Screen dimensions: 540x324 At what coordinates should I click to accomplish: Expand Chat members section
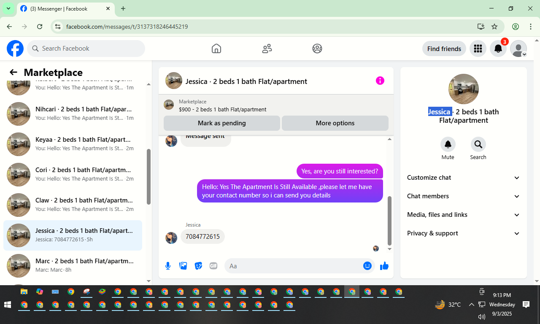click(x=464, y=196)
